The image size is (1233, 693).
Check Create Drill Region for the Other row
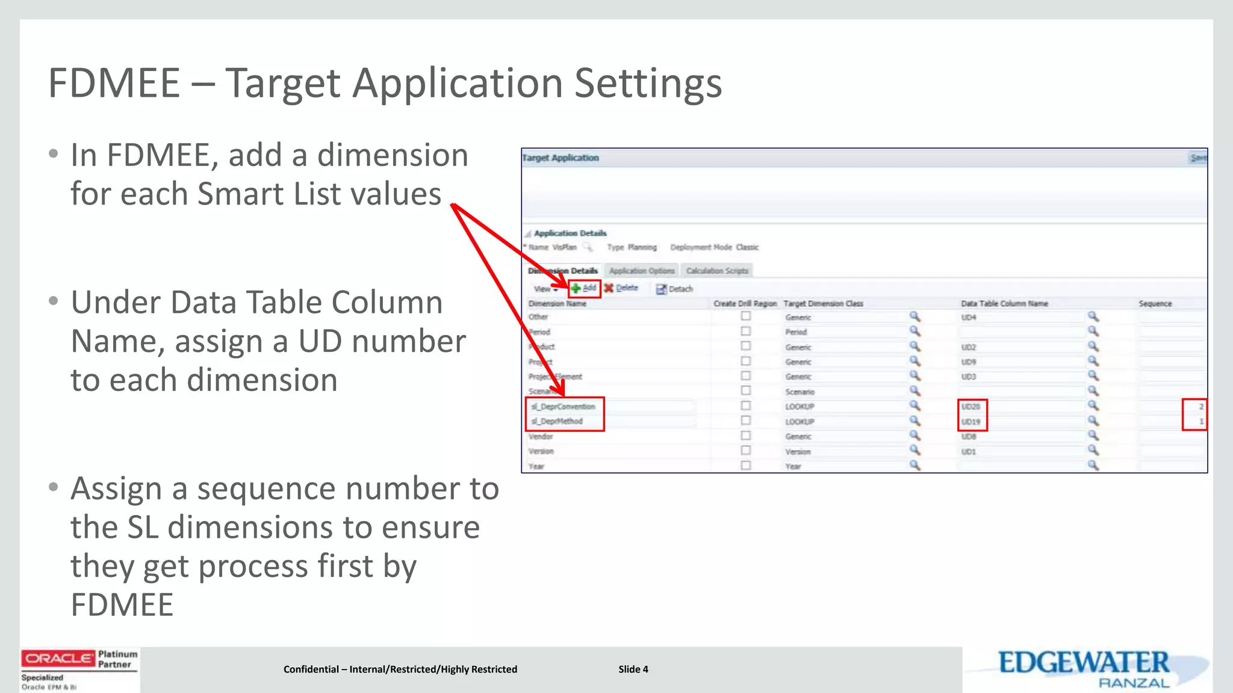(745, 316)
